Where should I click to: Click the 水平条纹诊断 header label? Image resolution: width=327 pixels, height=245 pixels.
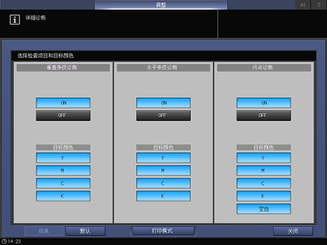tap(163, 68)
